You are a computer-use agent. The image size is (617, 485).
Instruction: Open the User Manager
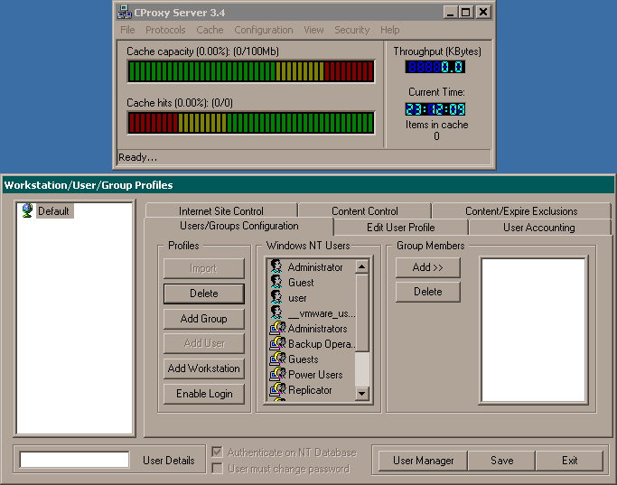(x=423, y=461)
